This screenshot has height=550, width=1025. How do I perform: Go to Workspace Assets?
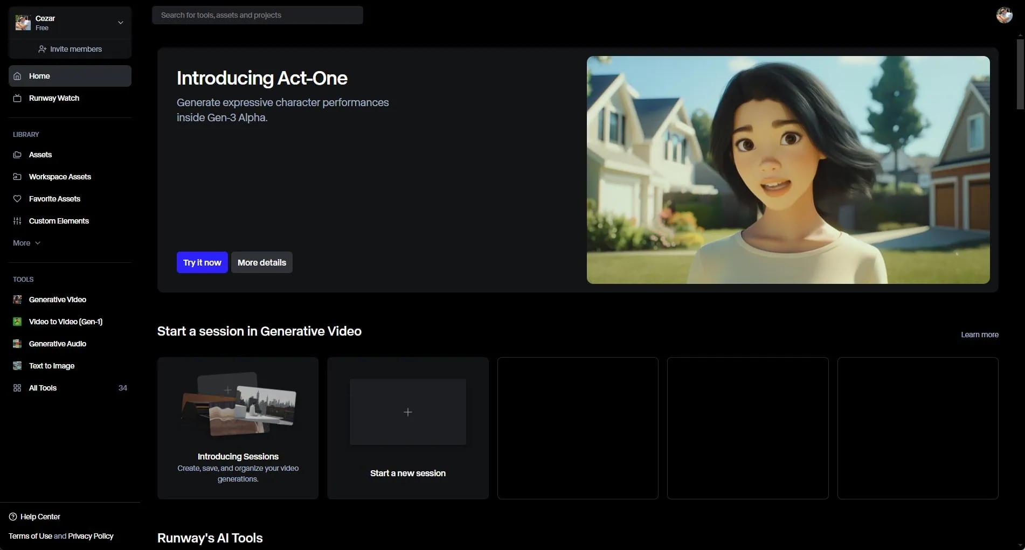(70, 177)
